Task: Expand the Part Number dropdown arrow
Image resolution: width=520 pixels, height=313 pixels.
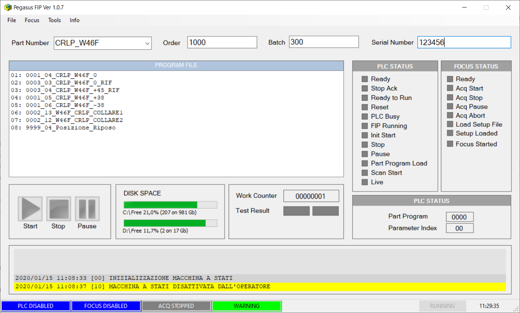Action: tap(147, 43)
